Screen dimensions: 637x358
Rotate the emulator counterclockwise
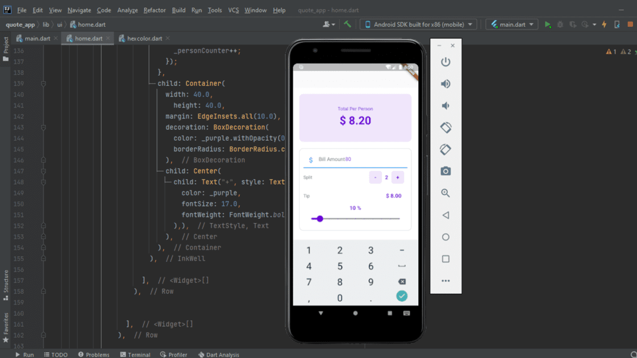coord(446,127)
